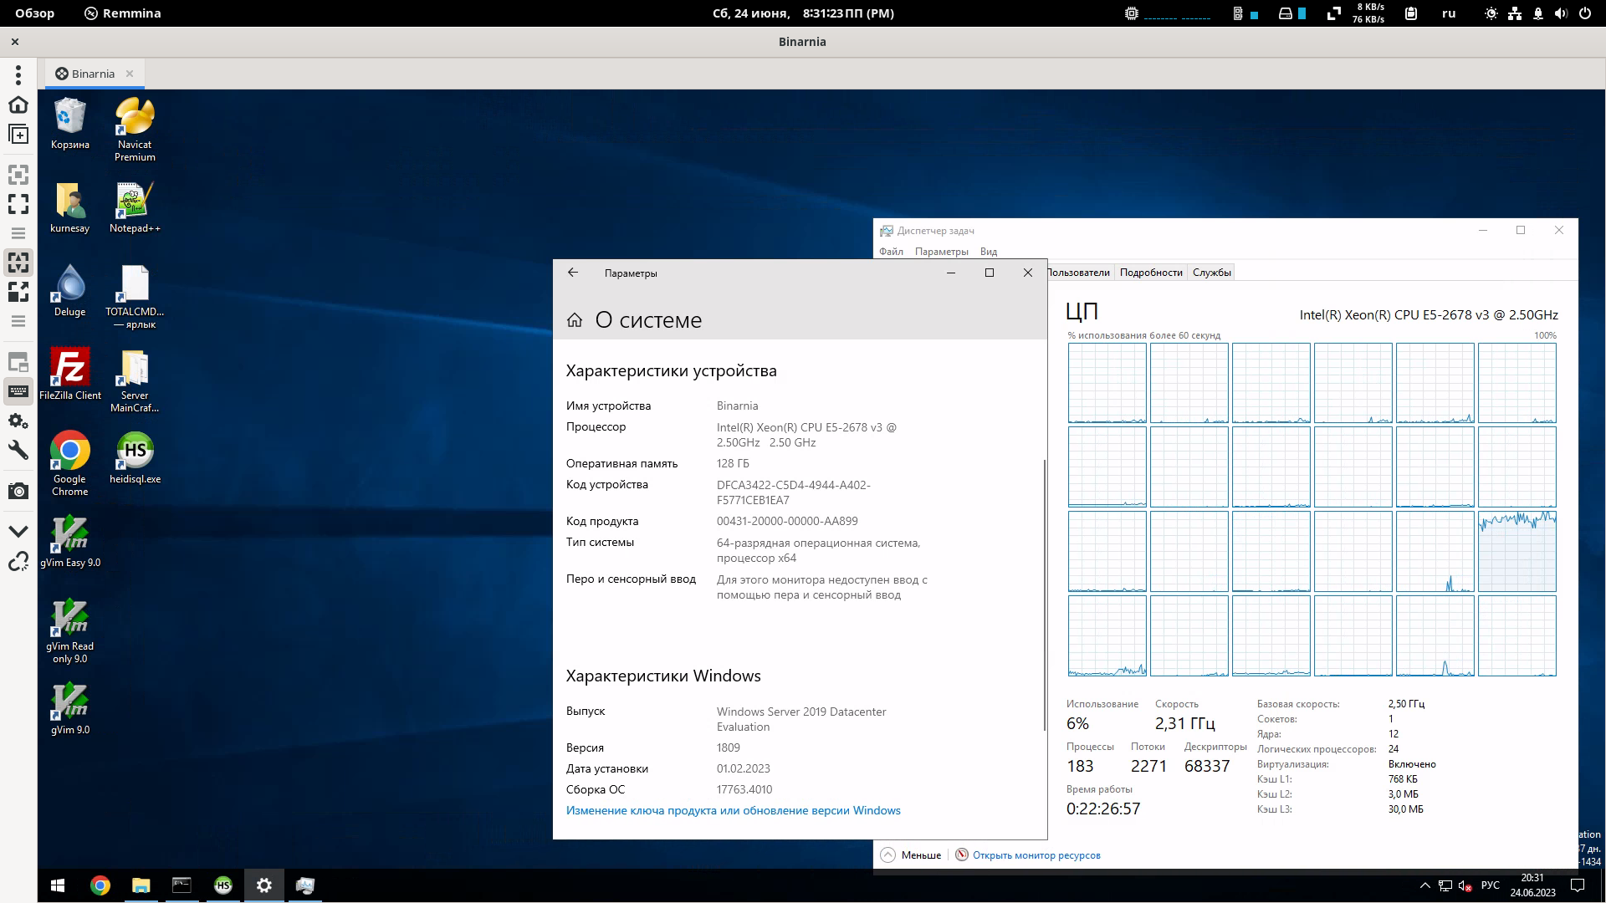Click Изменение ключа продукта link
The width and height of the screenshot is (1606, 903).
(733, 810)
